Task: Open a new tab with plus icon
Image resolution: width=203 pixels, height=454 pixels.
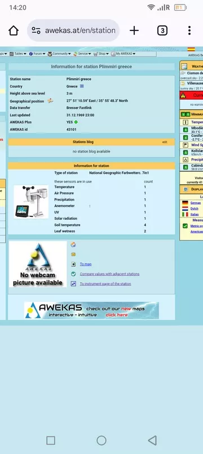Action: (134, 30)
